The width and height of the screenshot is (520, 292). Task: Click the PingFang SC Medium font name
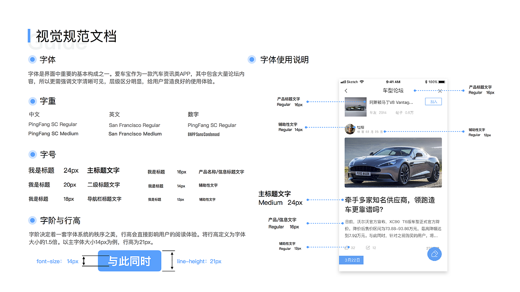coord(53,133)
